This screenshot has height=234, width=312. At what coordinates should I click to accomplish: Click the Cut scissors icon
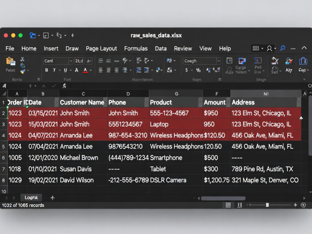click(22, 59)
